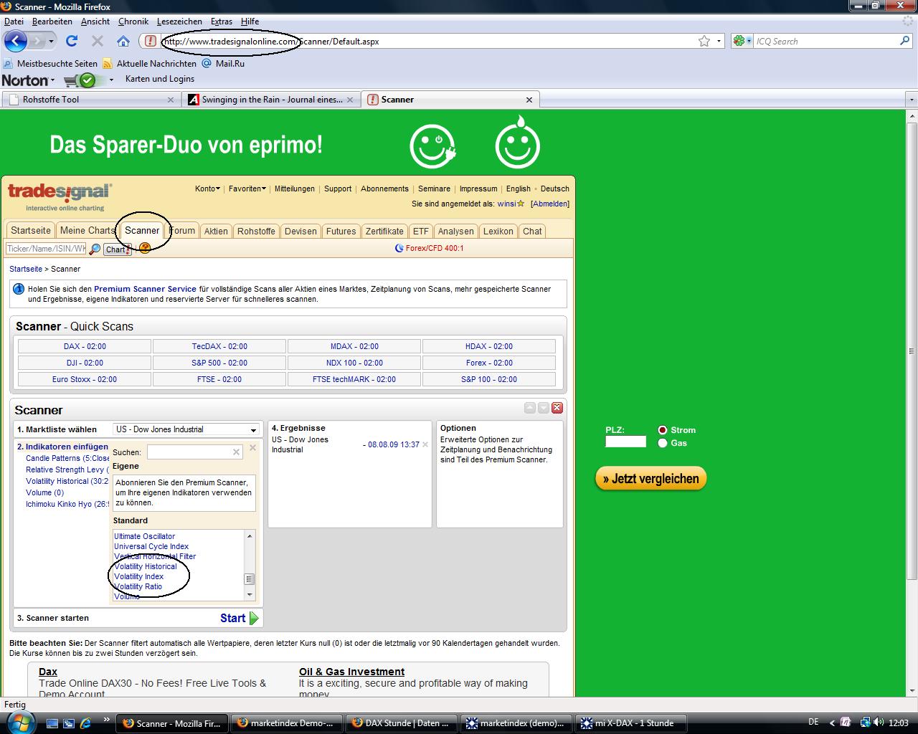Click the bookmark star in address bar

(x=704, y=41)
